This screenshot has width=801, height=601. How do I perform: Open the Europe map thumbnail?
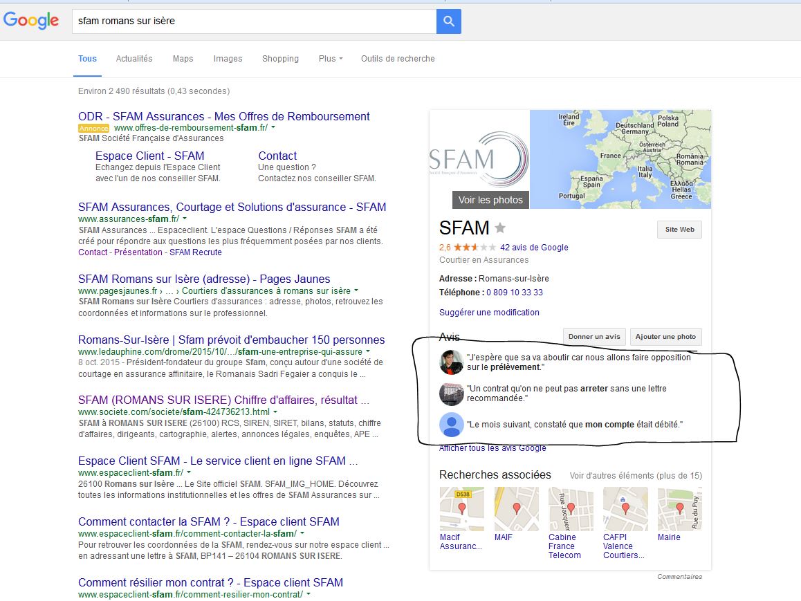(x=620, y=159)
